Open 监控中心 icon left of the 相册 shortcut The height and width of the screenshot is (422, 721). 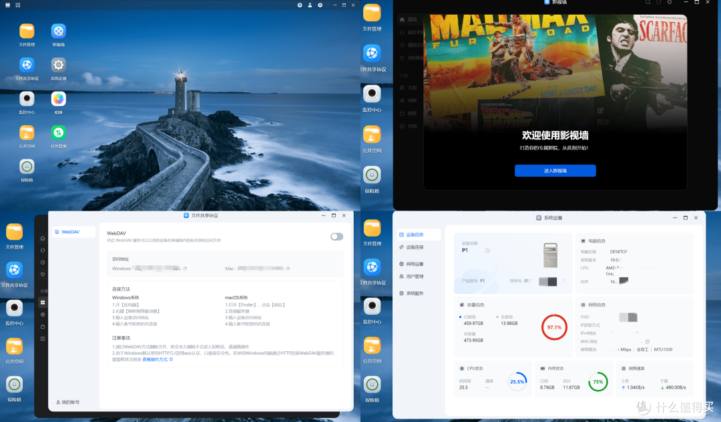click(27, 99)
